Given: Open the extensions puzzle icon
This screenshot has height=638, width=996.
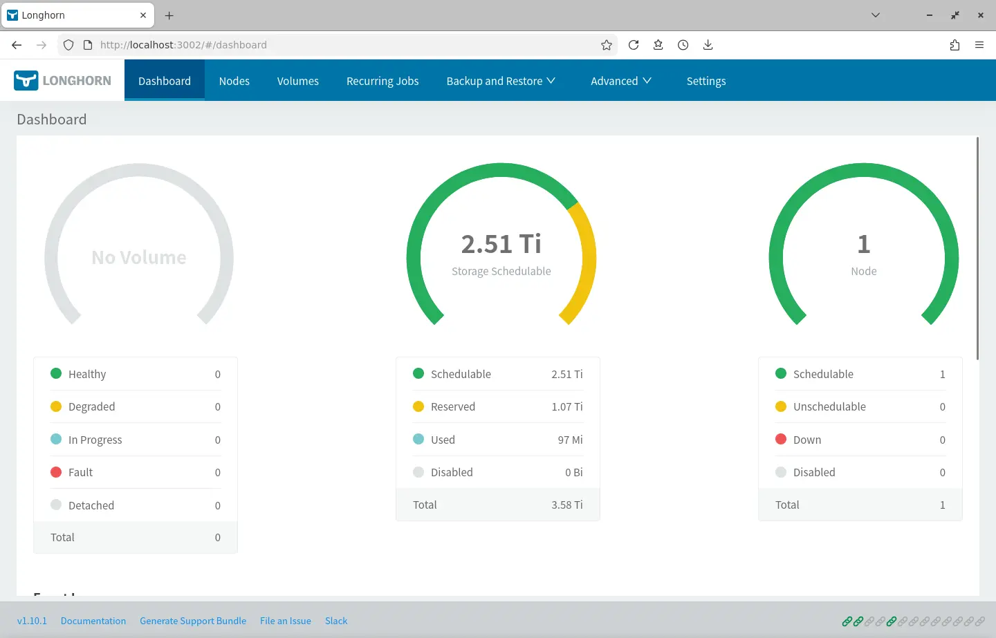Looking at the screenshot, I should [954, 45].
